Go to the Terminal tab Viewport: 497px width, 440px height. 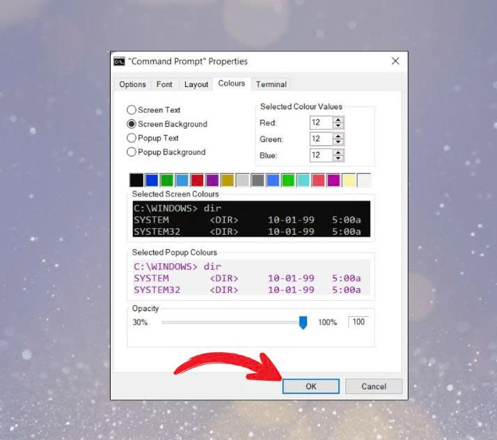click(x=271, y=84)
